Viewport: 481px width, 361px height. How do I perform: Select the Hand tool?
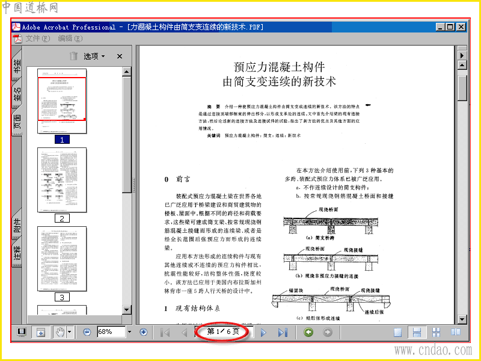(x=60, y=332)
